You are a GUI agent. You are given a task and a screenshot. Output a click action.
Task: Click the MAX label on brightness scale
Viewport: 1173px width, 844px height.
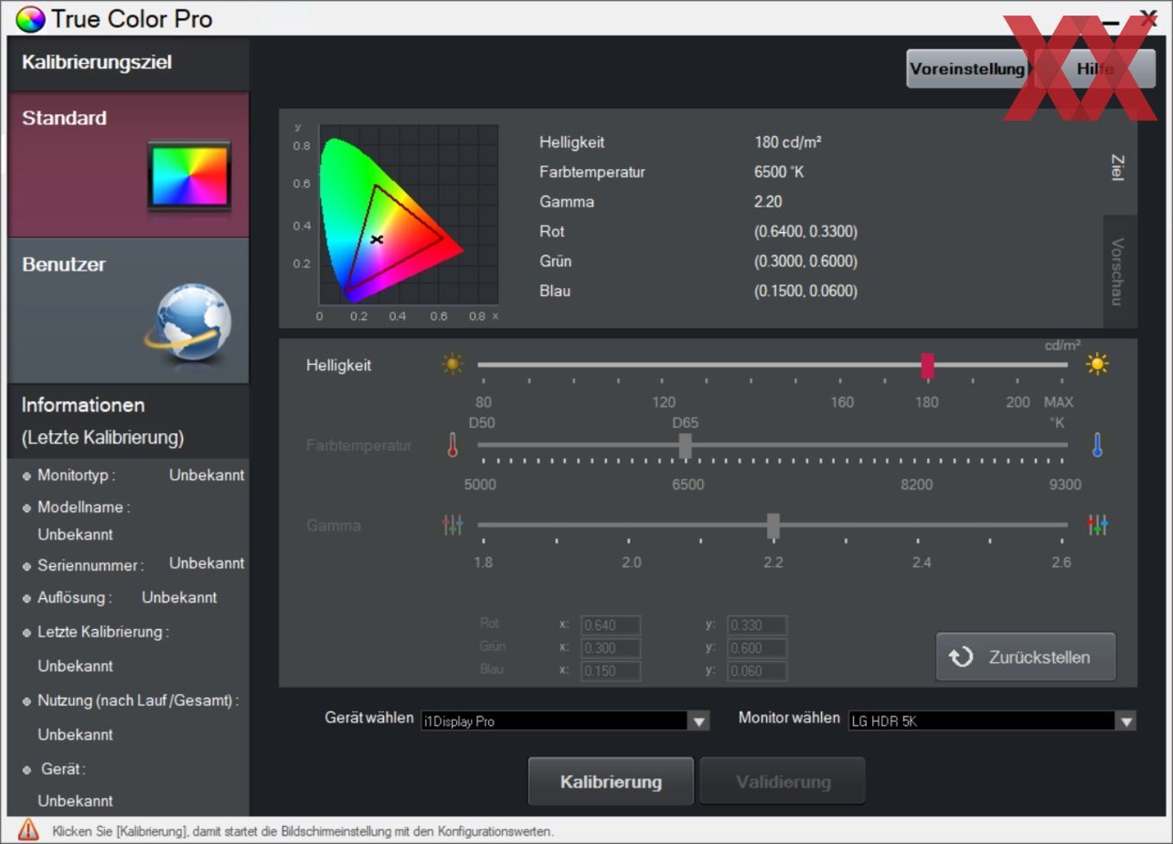(1058, 402)
